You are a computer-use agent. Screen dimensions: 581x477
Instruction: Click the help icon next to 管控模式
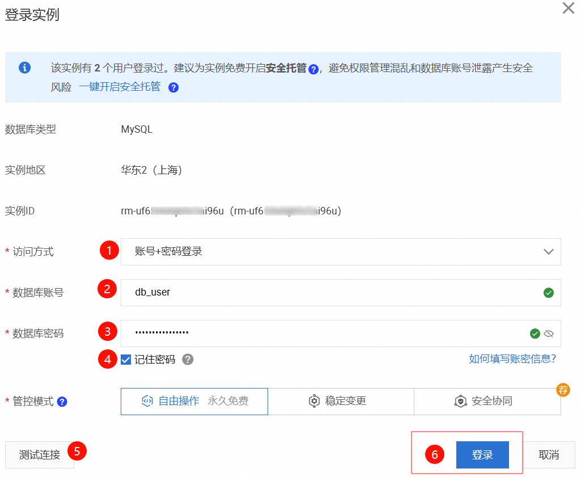[62, 401]
